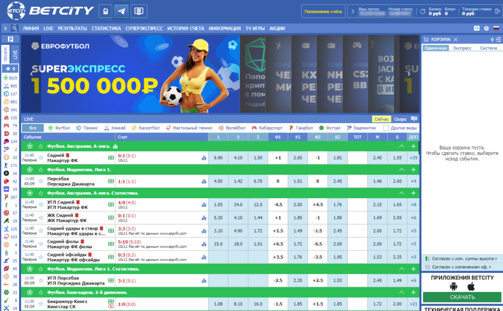The width and height of the screenshot is (503, 311).
Task: Tick the Другие виды checkbox
Action: click(x=386, y=128)
